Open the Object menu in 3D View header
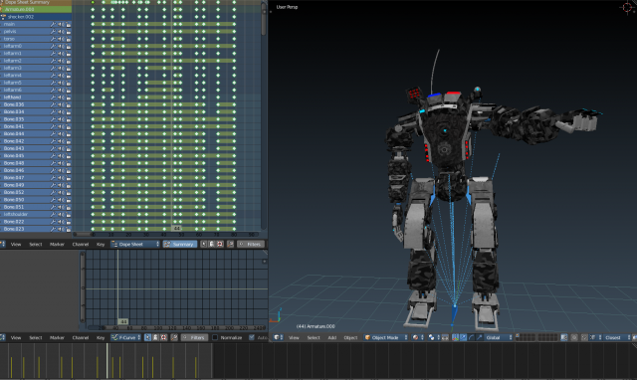This screenshot has height=380, width=637. (x=350, y=337)
